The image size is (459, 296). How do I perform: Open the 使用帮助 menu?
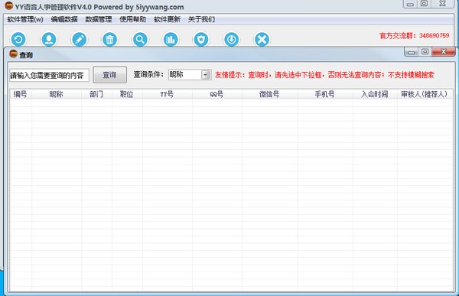point(132,19)
